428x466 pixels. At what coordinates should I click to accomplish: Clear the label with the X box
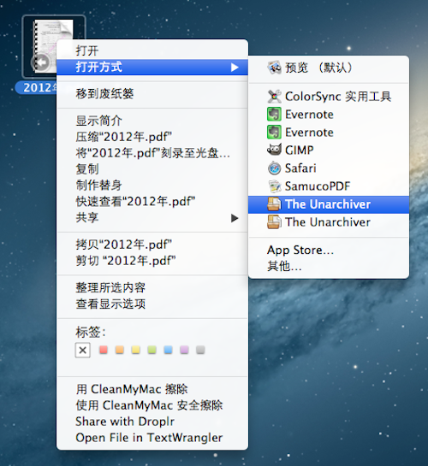(x=83, y=350)
